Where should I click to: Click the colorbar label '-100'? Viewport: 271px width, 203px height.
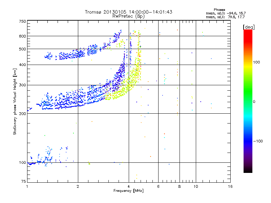click(x=258, y=141)
